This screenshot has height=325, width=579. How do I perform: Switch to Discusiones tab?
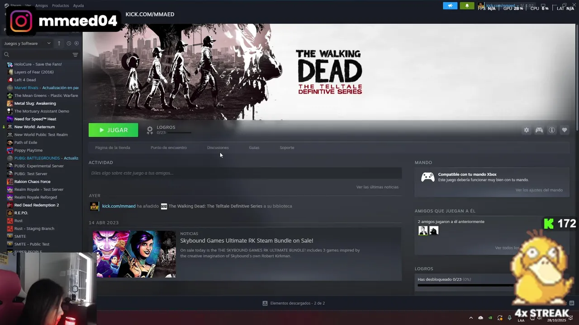(218, 148)
